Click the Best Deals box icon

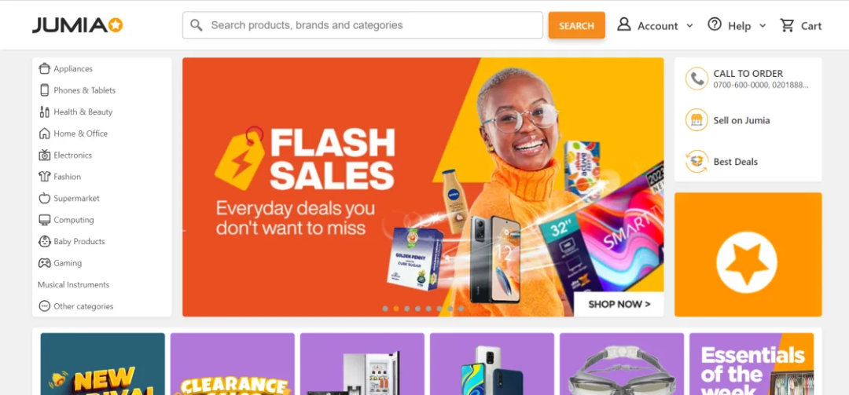[696, 161]
